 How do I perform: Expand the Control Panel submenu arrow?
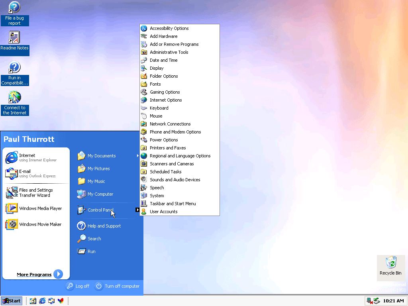tap(137, 210)
